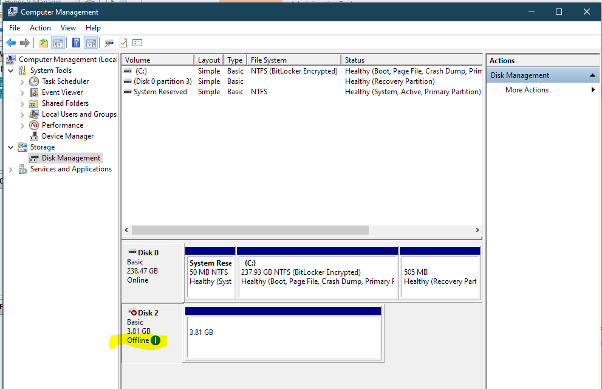Click the Up One Level folder icon
The height and width of the screenshot is (389, 602).
pyautogui.click(x=43, y=43)
